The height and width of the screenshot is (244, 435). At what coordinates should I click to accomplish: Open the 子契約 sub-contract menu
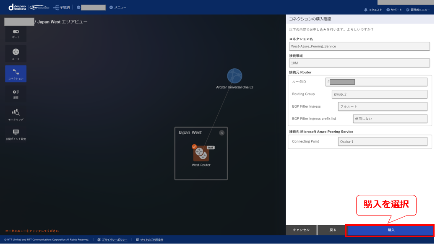click(x=62, y=8)
